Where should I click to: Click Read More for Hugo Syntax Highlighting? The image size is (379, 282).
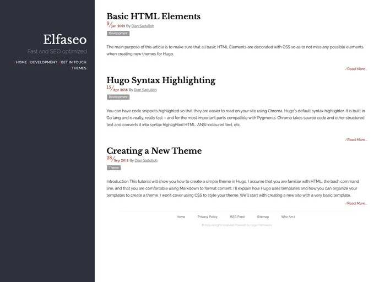point(357,139)
